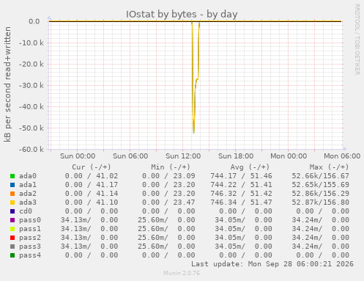Screen dimensions: 364x281
Task: Click ada3 current value 0.00 / 41.10
Action: pos(92,202)
